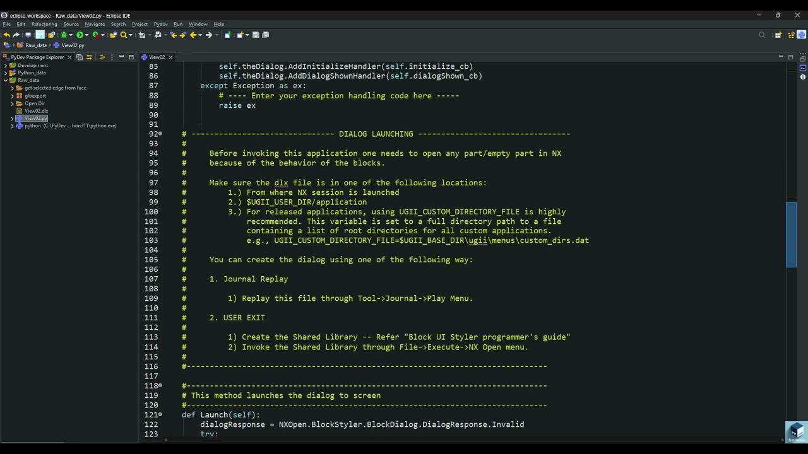
Task: Collapse the Raw_data project
Action: tap(6, 80)
